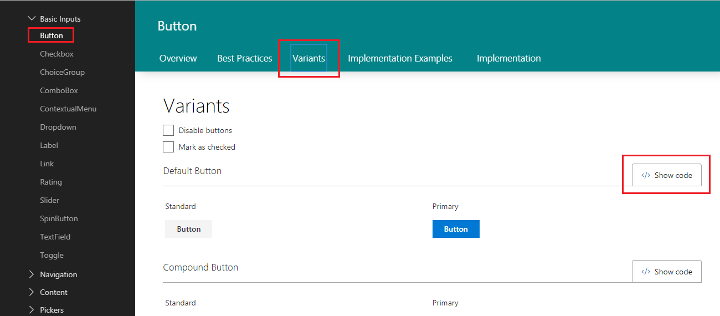Open the Slider component page

pos(49,200)
